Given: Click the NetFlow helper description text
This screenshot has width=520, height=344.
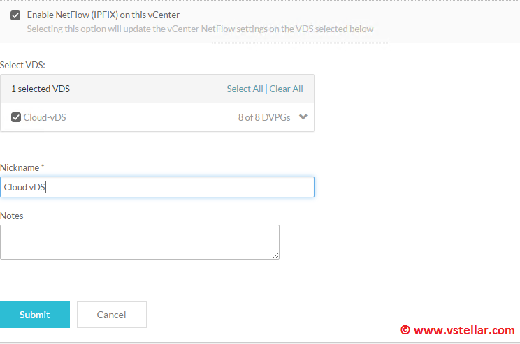Looking at the screenshot, I should click(200, 29).
